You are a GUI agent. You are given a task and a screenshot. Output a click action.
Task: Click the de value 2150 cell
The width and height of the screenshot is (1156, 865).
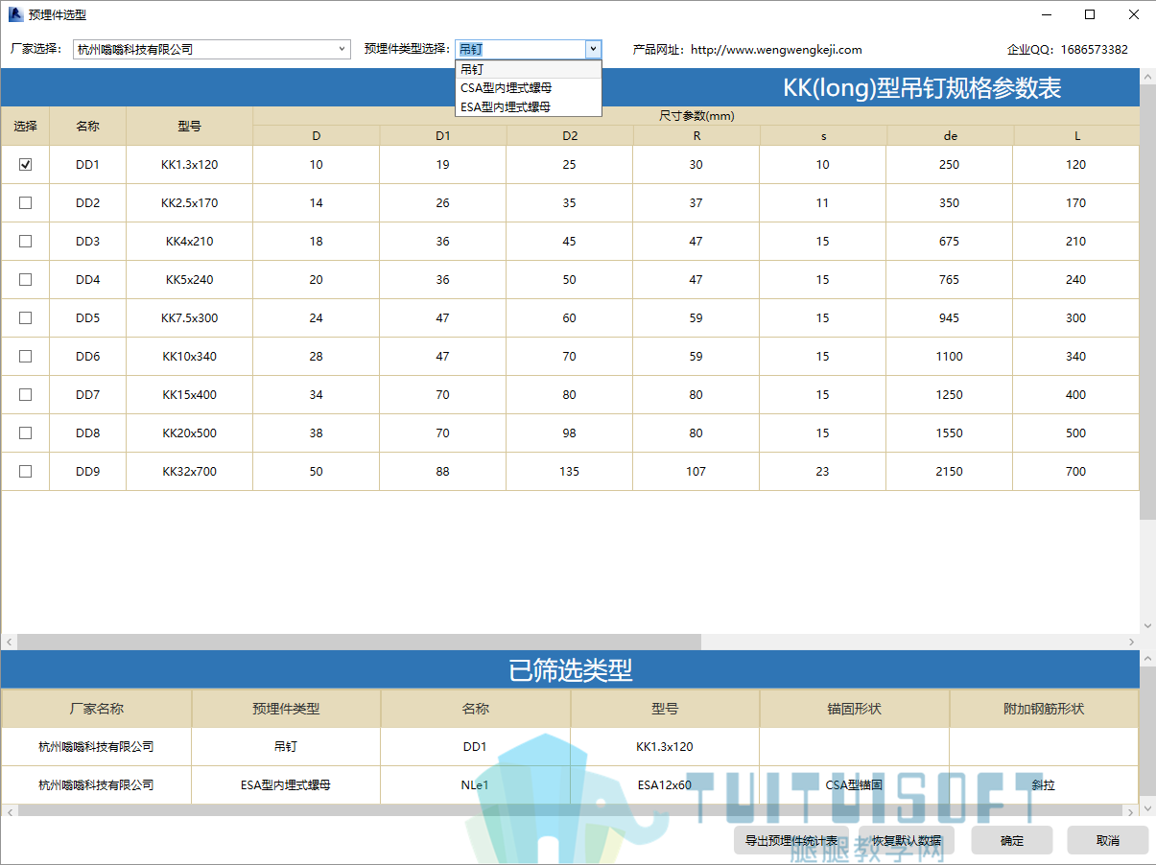point(950,471)
